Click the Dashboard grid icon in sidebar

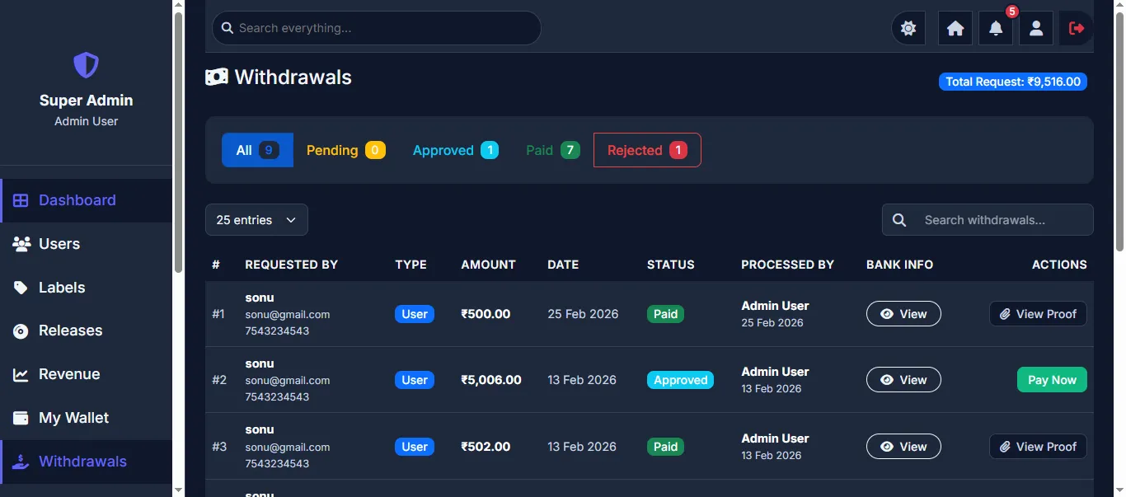pyautogui.click(x=21, y=200)
